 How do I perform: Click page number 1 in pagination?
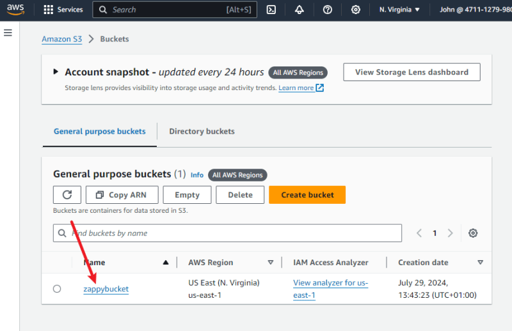pyautogui.click(x=435, y=233)
